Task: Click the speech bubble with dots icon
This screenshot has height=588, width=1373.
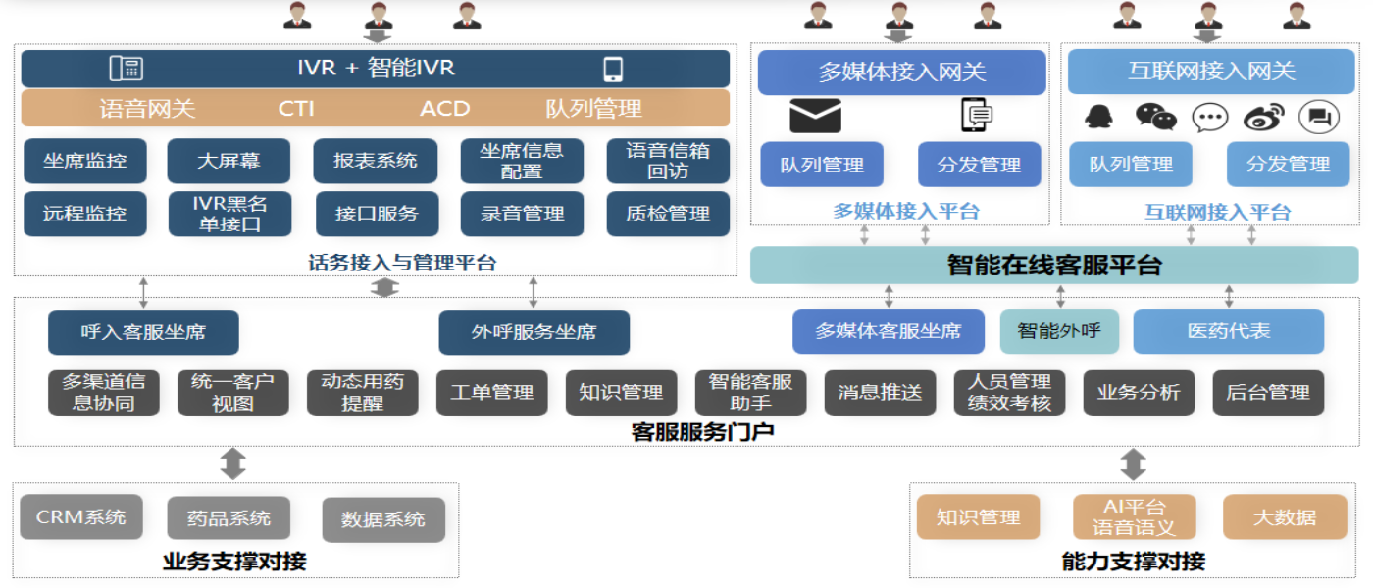Action: click(1209, 118)
